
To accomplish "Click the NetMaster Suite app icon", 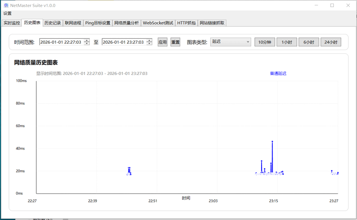I will (x=6, y=5).
